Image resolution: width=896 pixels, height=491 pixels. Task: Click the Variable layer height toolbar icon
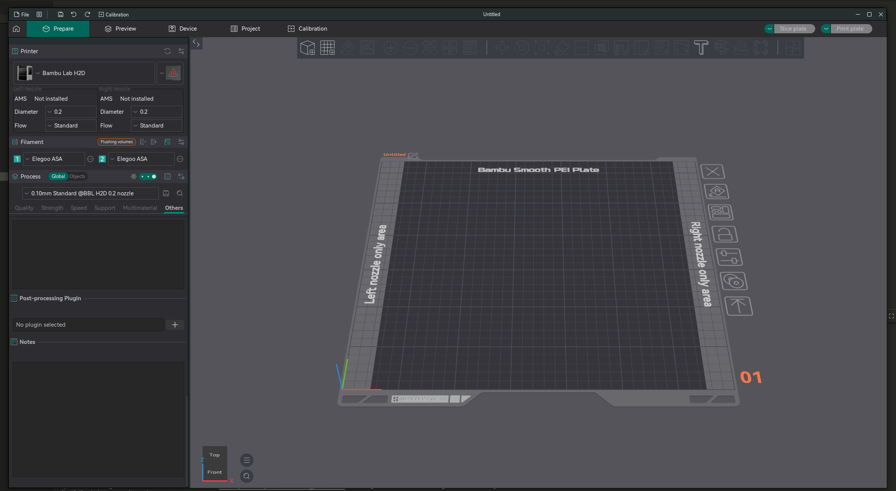470,48
